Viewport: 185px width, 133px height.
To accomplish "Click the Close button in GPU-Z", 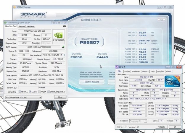I will (60, 97).
